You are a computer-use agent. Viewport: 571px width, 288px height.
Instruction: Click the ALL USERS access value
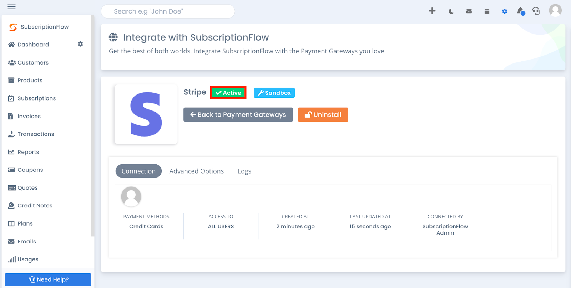221,226
